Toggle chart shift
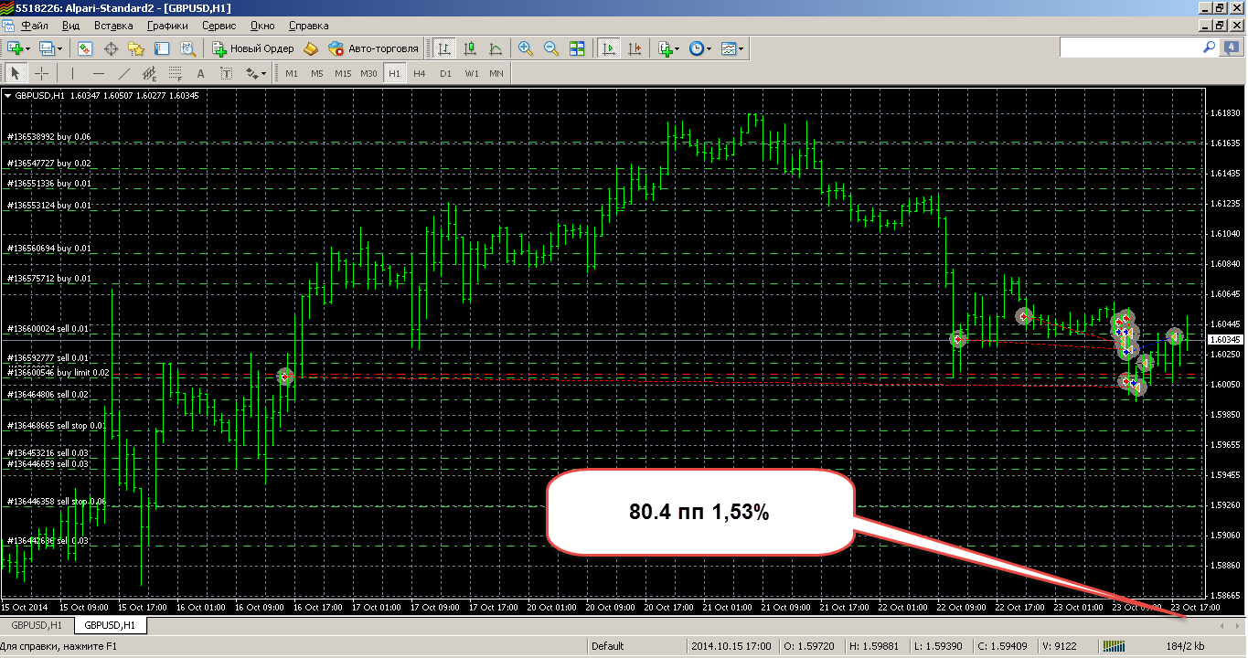 [635, 48]
